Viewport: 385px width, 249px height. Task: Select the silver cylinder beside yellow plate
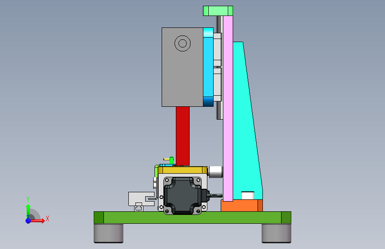[x=215, y=172]
